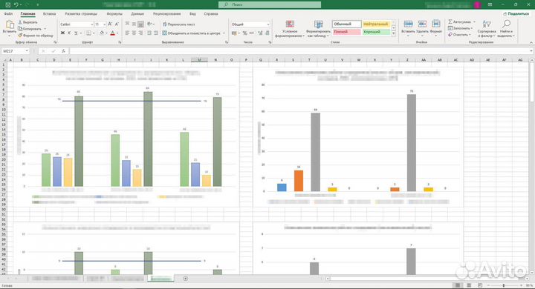Image resolution: width=535 pixels, height=289 pixels.
Task: Adjust the zoom slider in status bar
Action: (x=504, y=285)
